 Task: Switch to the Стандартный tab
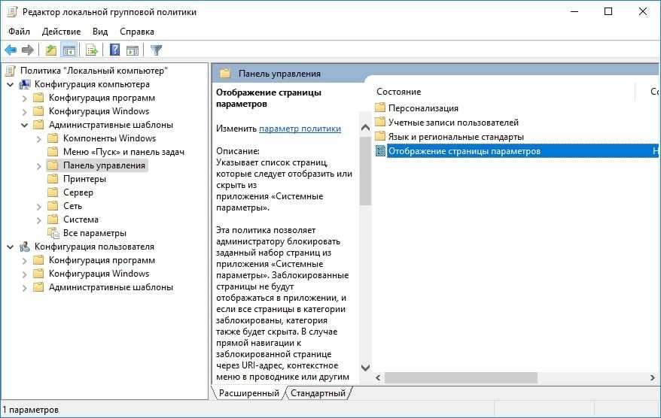click(318, 393)
